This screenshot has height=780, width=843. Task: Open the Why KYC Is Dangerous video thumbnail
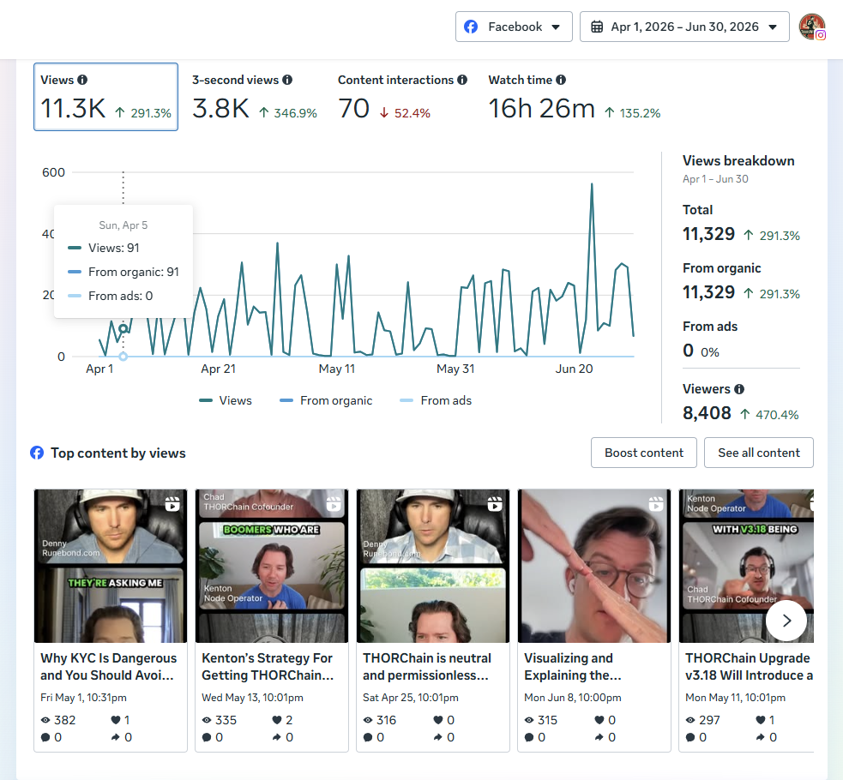tap(111, 566)
